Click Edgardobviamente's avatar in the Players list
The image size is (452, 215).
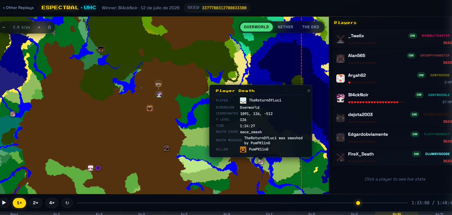(341, 137)
